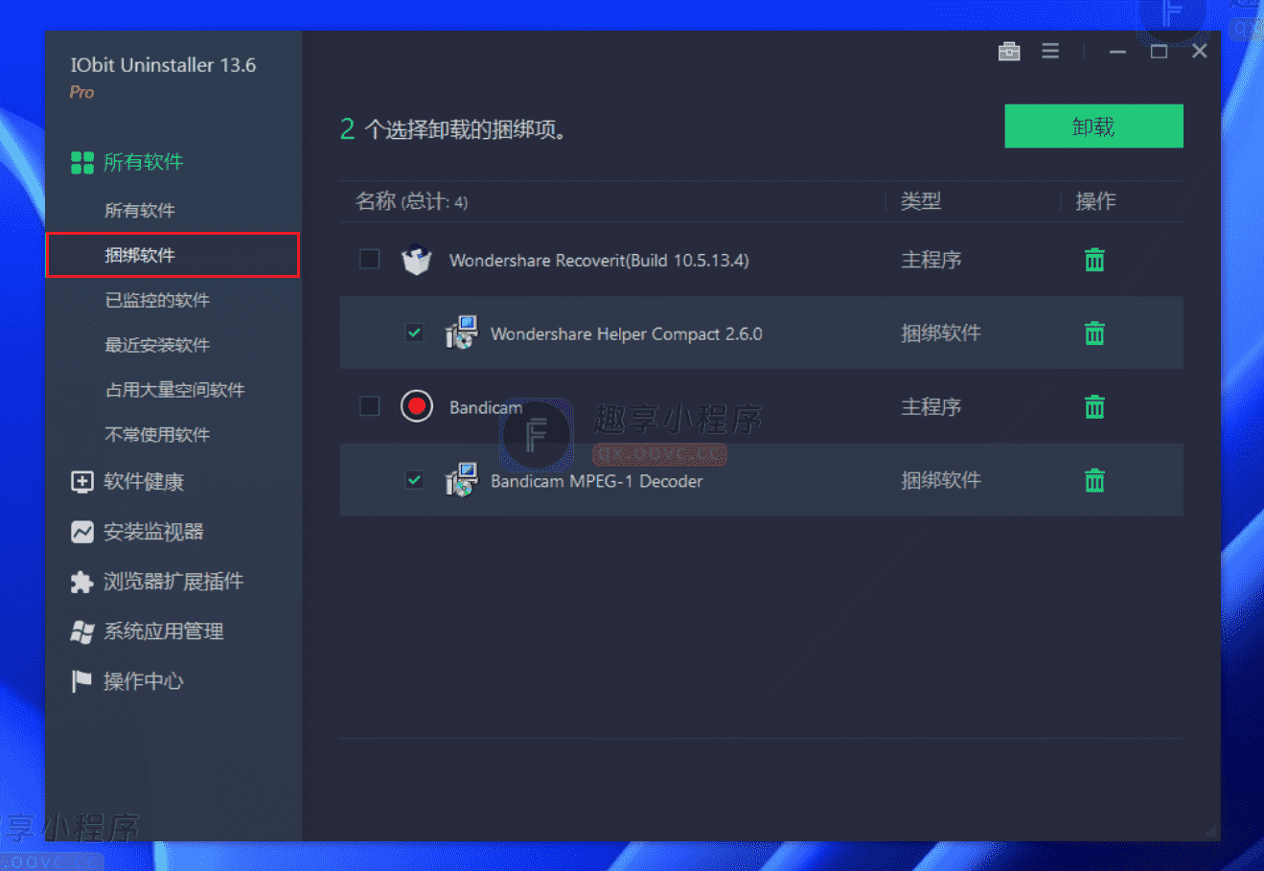Click 主程序 type in Recoverit row
Screen dimensions: 1264x871
[931, 260]
